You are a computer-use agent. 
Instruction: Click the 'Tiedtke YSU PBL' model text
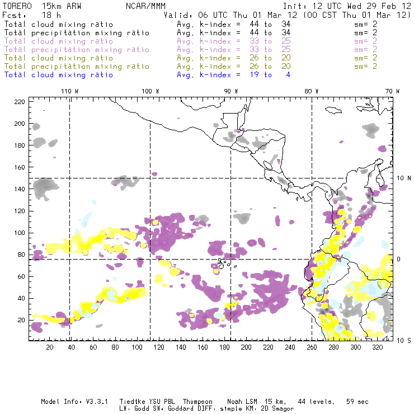pos(147,402)
